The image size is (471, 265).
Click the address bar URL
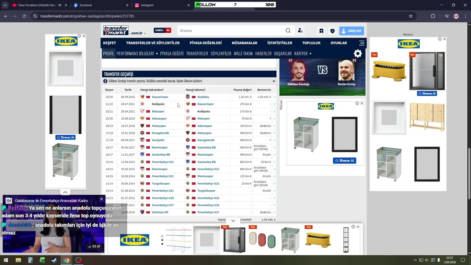87,16
